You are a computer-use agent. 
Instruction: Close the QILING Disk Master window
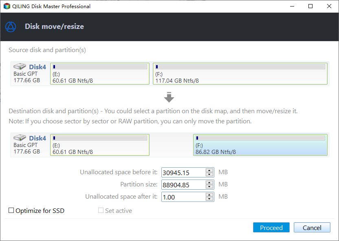click(329, 6)
